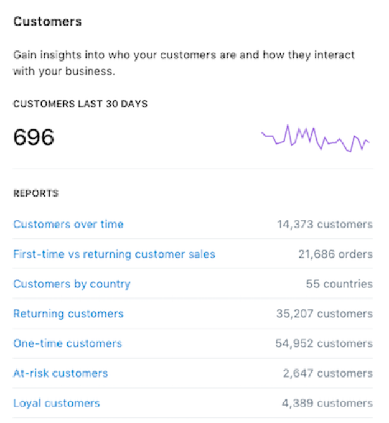Click the Gain insights description text
The image size is (389, 423).
(184, 62)
